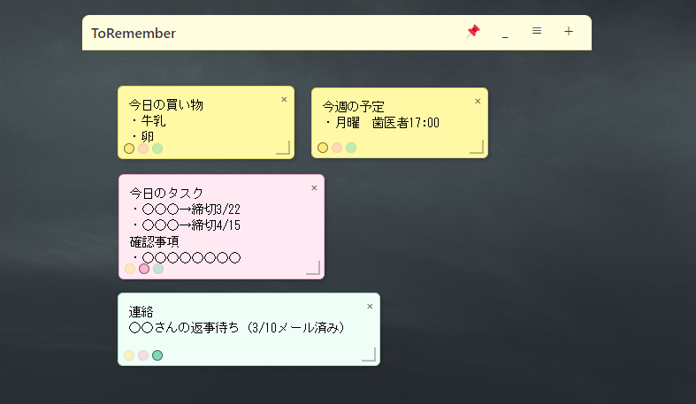Close the 今日のタスク note

[314, 187]
